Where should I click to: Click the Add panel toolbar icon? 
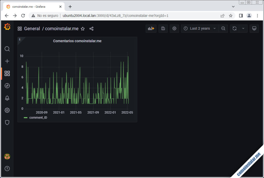(x=151, y=28)
